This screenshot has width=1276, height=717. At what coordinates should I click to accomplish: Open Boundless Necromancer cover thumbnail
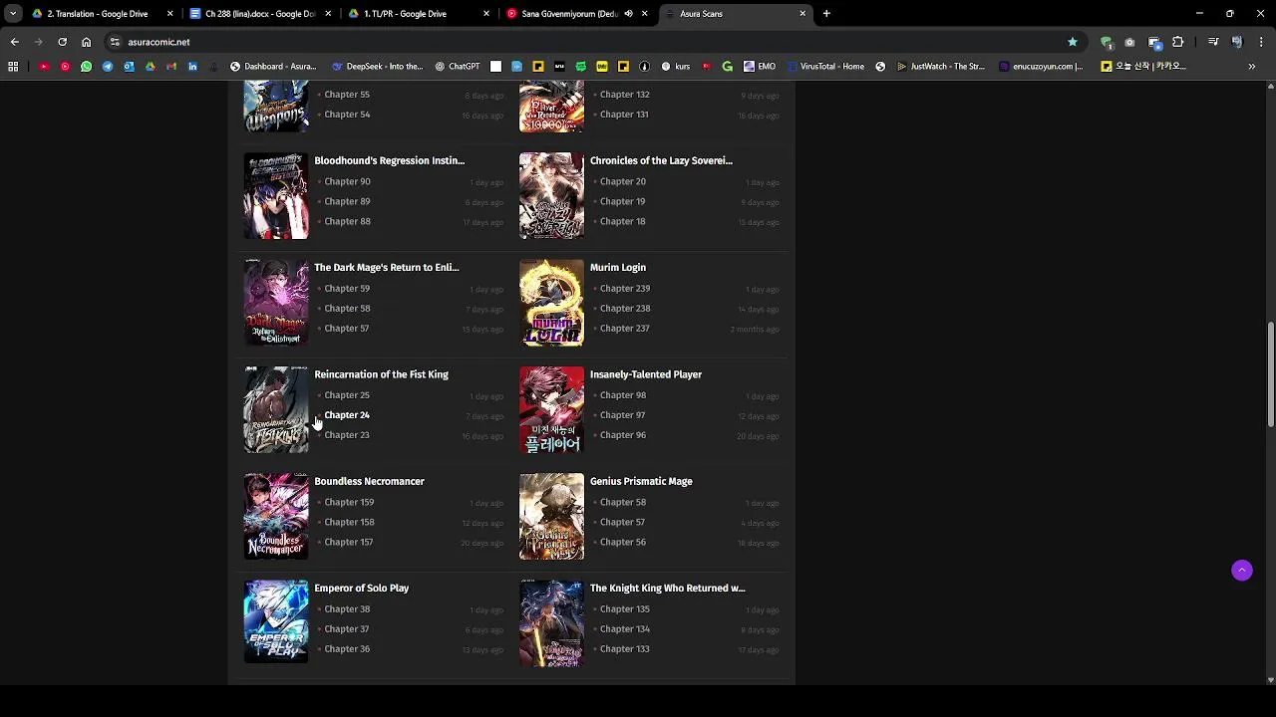pyautogui.click(x=276, y=516)
